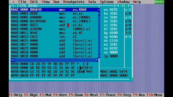This screenshot has width=173, height=97.
Task: Select stack entry 48AC:0002 6474
Action: [114, 72]
